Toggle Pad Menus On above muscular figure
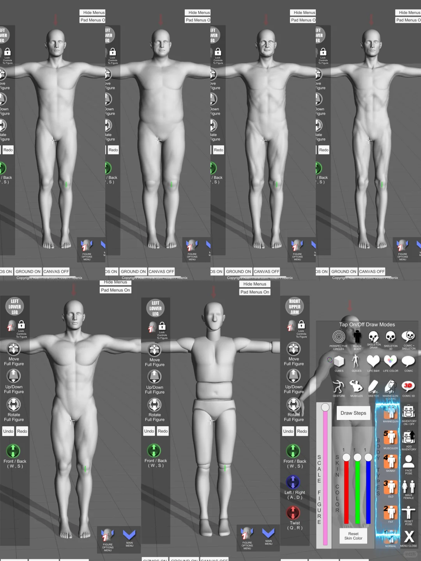Viewport: 421px width, 561px height. pos(115,290)
